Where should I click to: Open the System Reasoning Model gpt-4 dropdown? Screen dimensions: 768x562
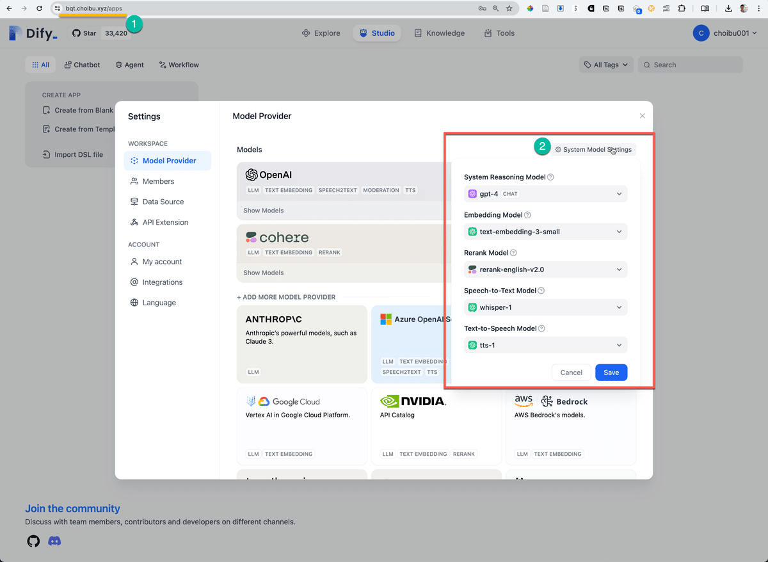(545, 193)
